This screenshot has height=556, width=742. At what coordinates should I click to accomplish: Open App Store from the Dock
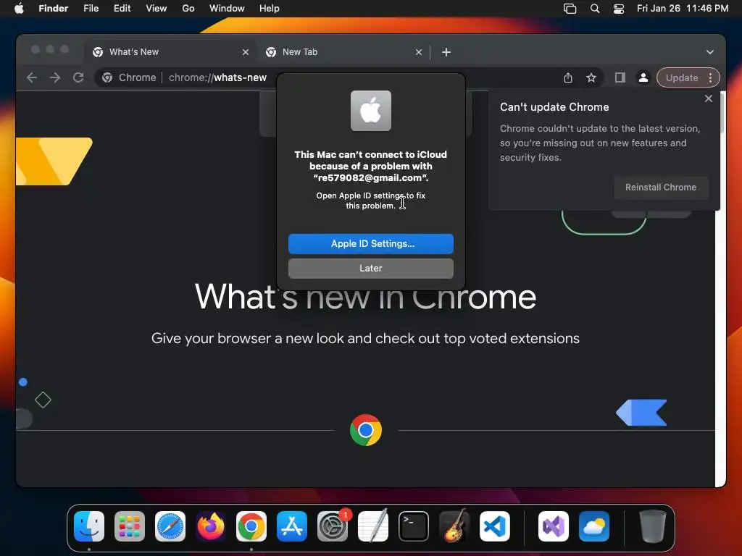click(292, 526)
